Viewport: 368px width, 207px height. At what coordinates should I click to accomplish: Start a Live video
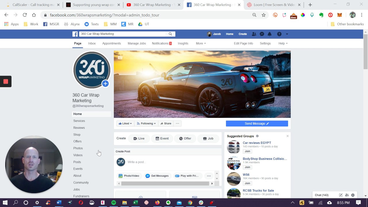[139, 139]
